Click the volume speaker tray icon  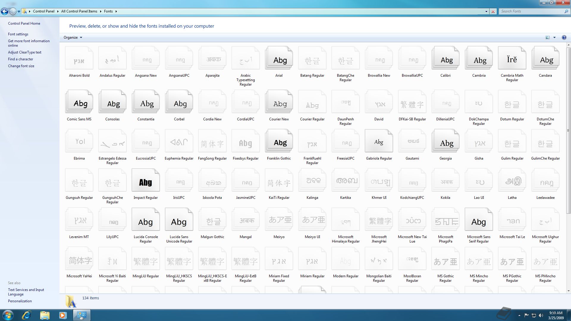point(541,315)
